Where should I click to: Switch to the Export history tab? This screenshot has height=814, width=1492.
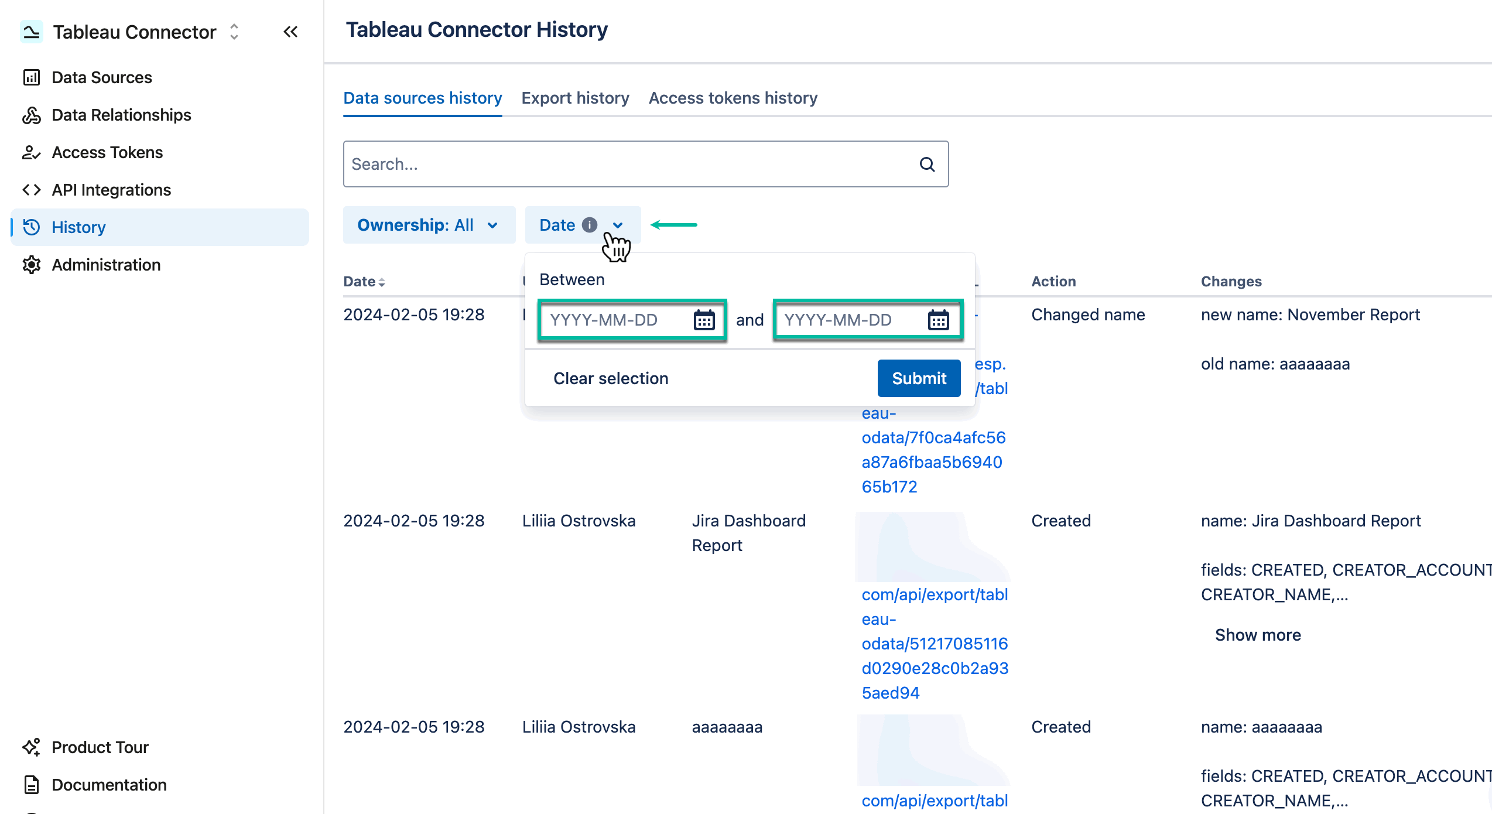[x=575, y=98]
